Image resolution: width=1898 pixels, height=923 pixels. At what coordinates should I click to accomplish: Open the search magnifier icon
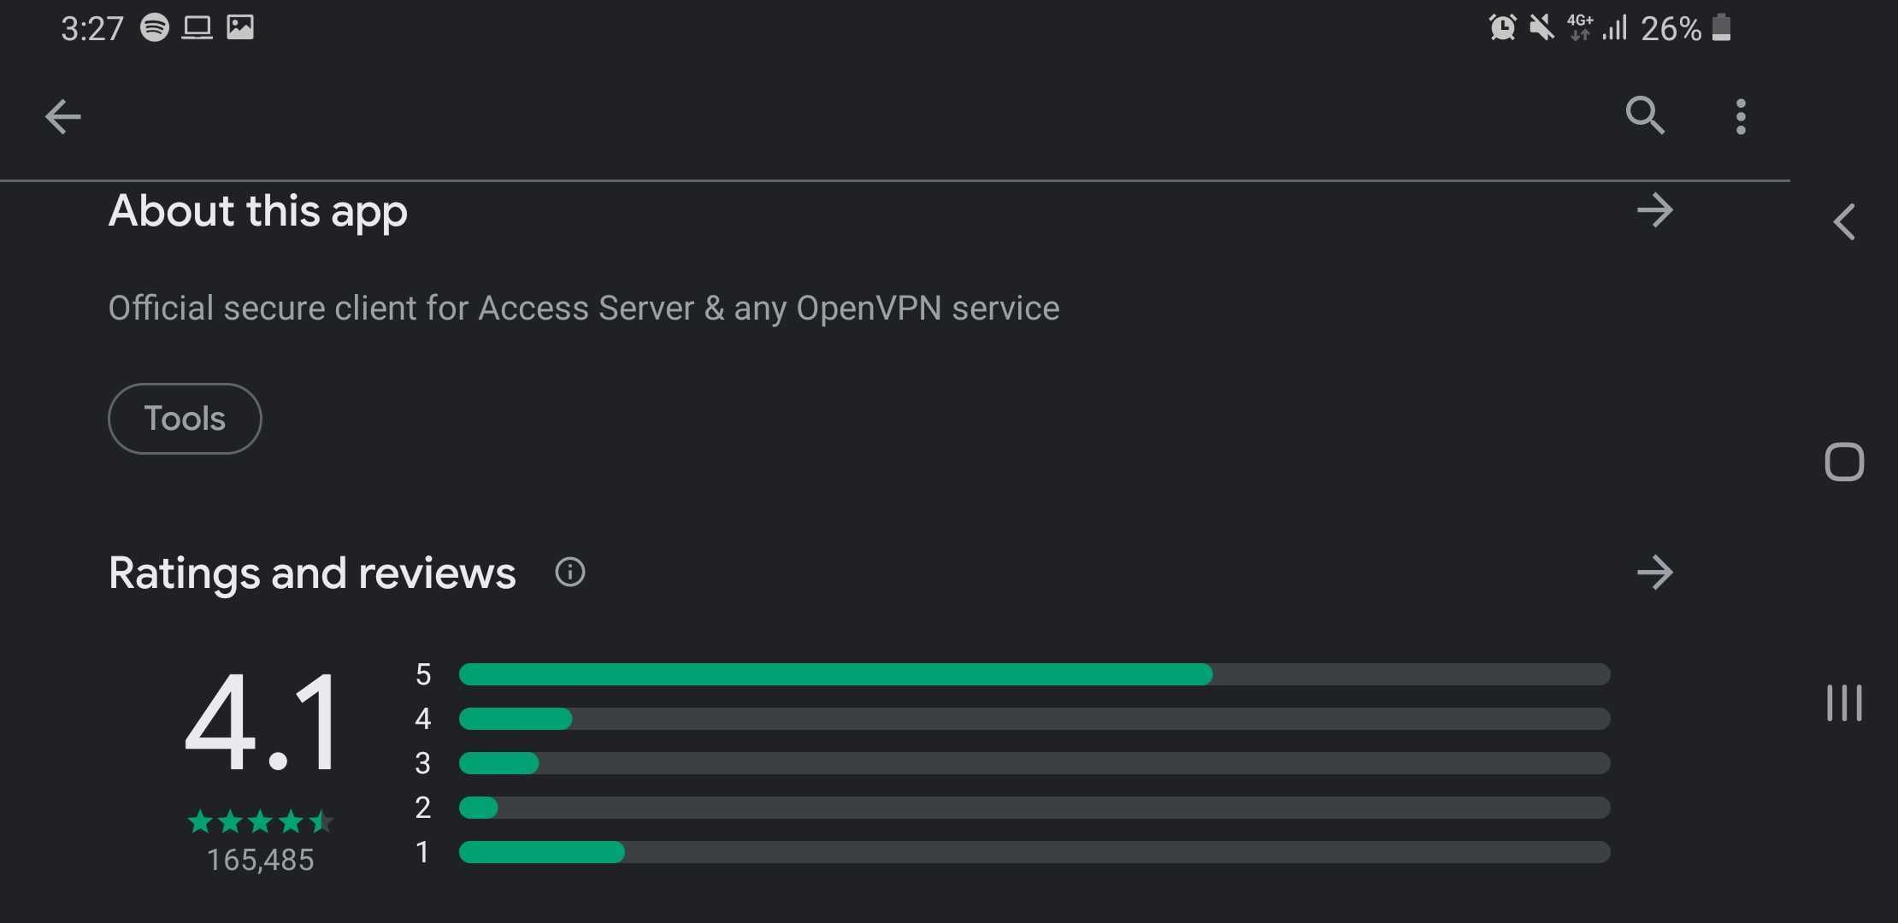tap(1645, 115)
